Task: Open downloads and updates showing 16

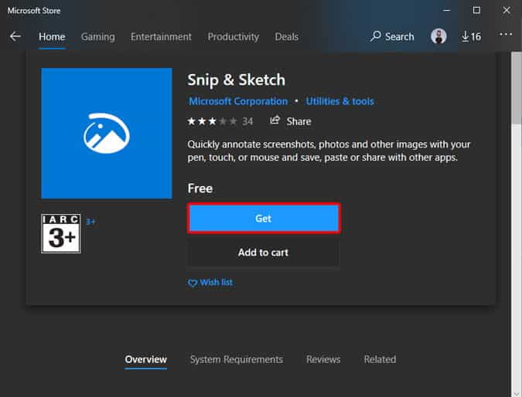Action: pos(471,36)
